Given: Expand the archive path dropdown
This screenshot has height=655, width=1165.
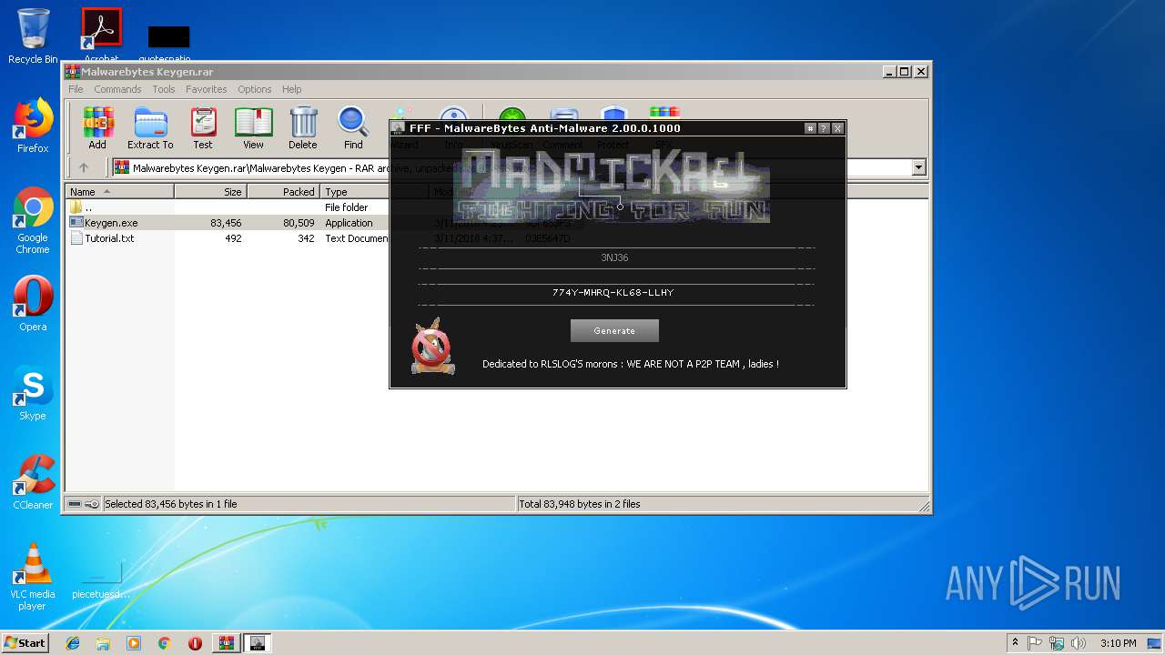Looking at the screenshot, I should tap(918, 167).
